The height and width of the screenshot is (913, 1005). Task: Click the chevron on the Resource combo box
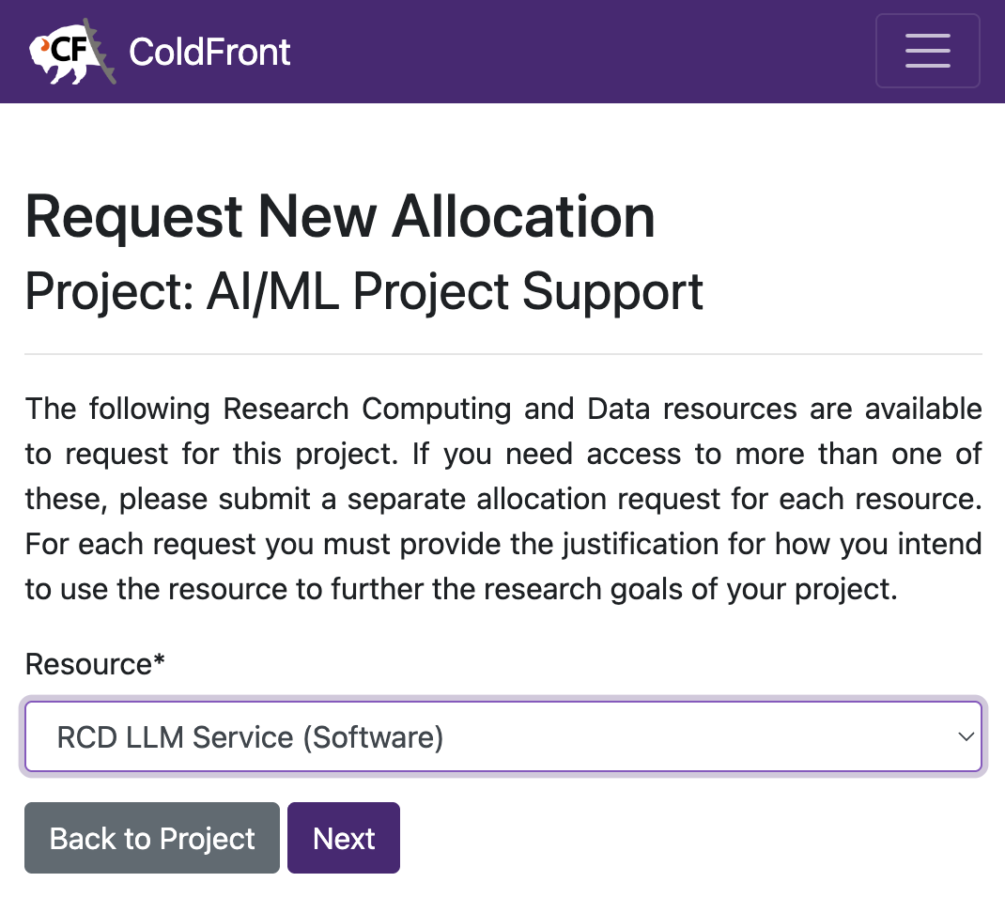(966, 736)
